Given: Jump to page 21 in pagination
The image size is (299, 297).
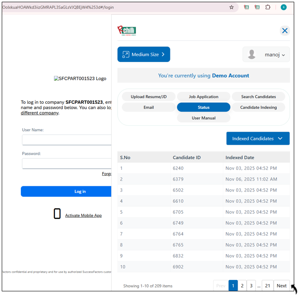Looking at the screenshot, I should (x=268, y=286).
